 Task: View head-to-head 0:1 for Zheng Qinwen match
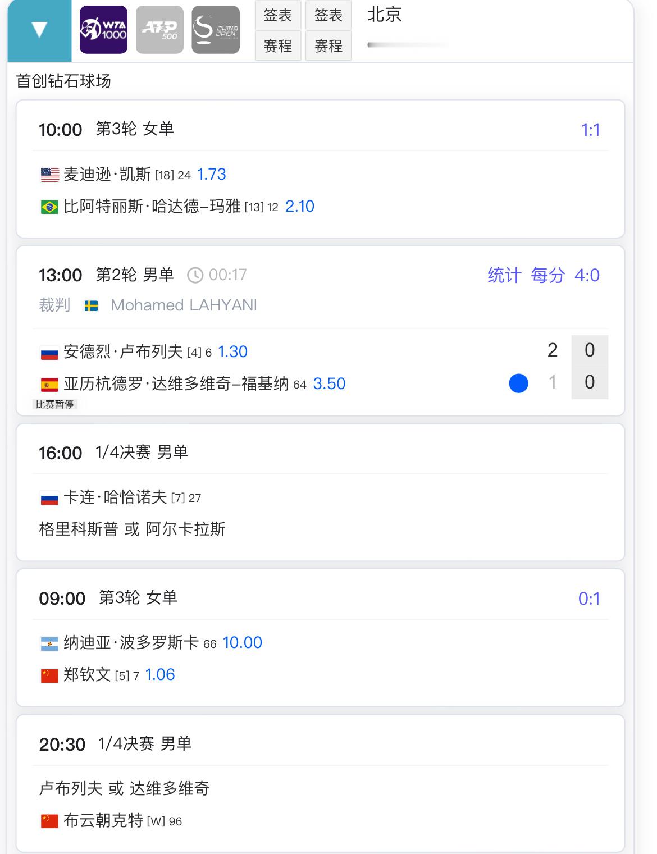coord(589,599)
